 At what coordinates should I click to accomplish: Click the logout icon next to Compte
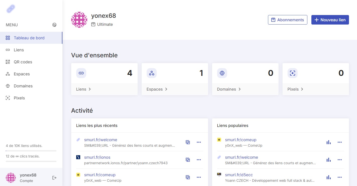pyautogui.click(x=54, y=178)
